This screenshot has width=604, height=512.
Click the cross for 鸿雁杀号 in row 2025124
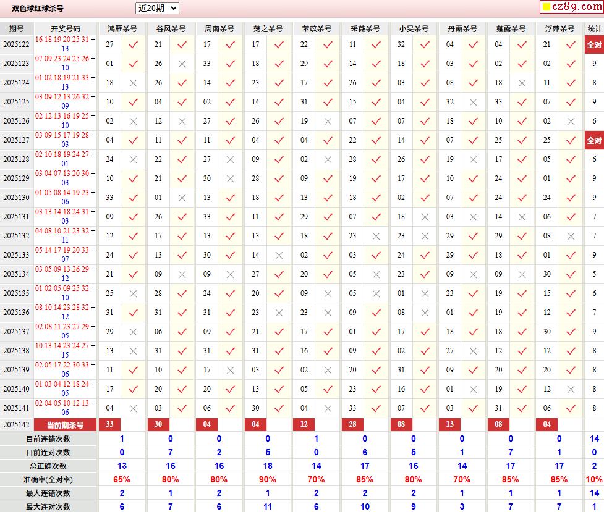[x=133, y=83]
